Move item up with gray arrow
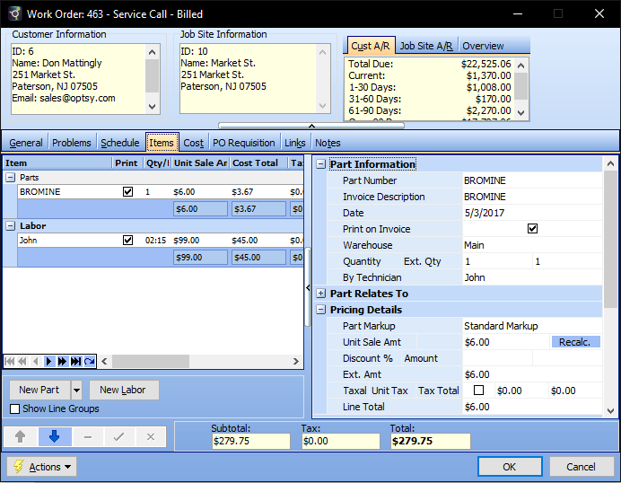621x483 pixels. point(21,436)
